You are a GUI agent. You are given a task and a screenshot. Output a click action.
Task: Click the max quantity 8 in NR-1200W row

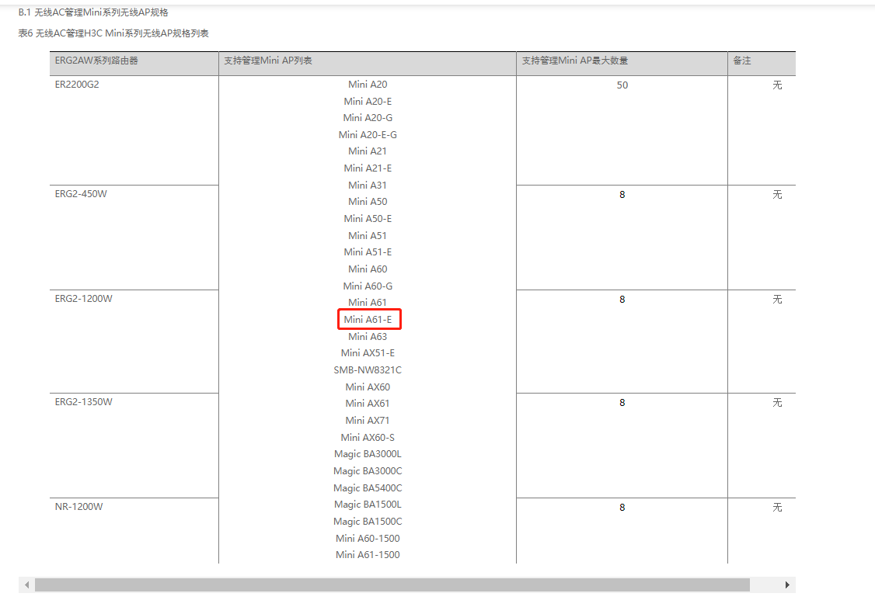[622, 507]
